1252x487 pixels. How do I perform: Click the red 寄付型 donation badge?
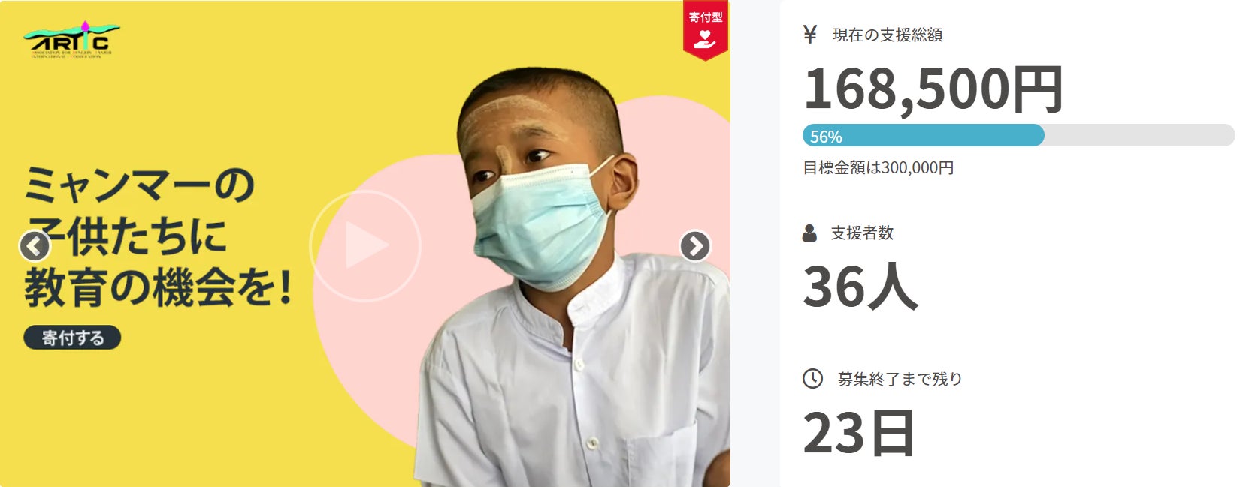[706, 31]
